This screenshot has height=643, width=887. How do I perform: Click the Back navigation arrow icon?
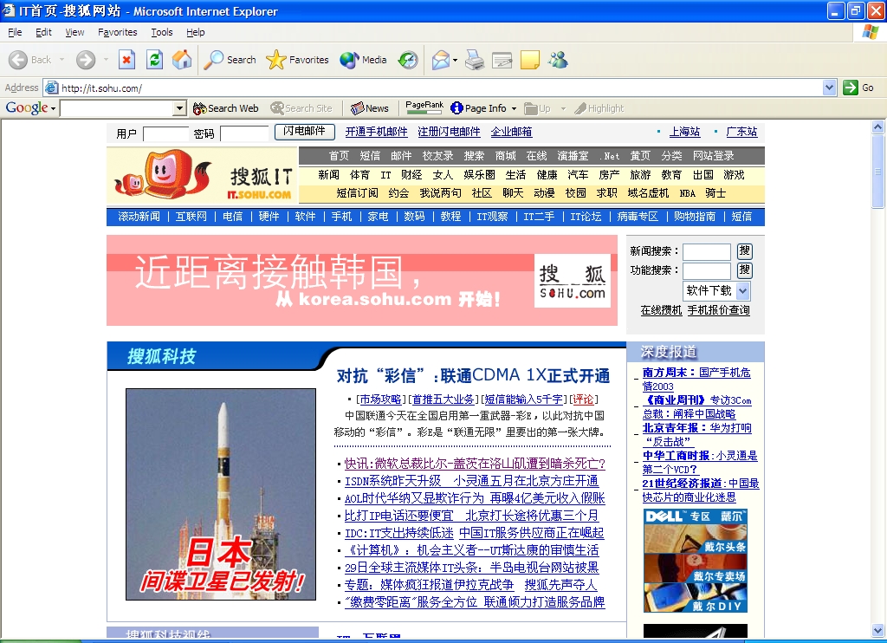[18, 60]
